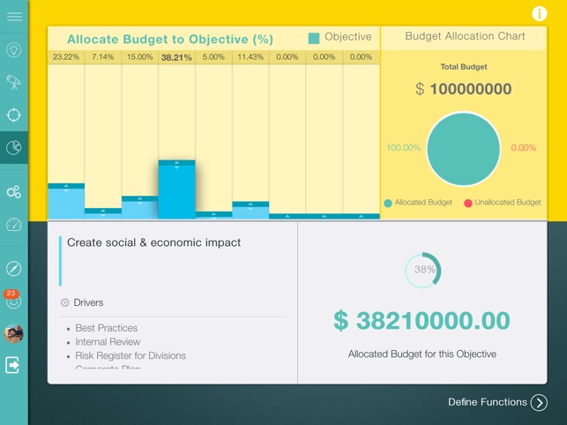Click the arrow circle beside Define Functions
Screen dimensions: 567x425
click(x=539, y=403)
